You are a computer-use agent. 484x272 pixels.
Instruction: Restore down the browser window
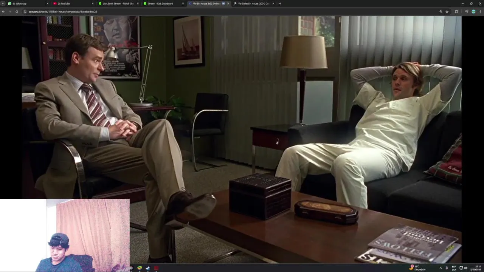(471, 3)
